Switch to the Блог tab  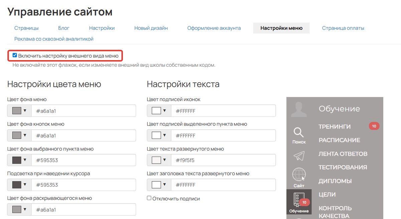pos(64,28)
